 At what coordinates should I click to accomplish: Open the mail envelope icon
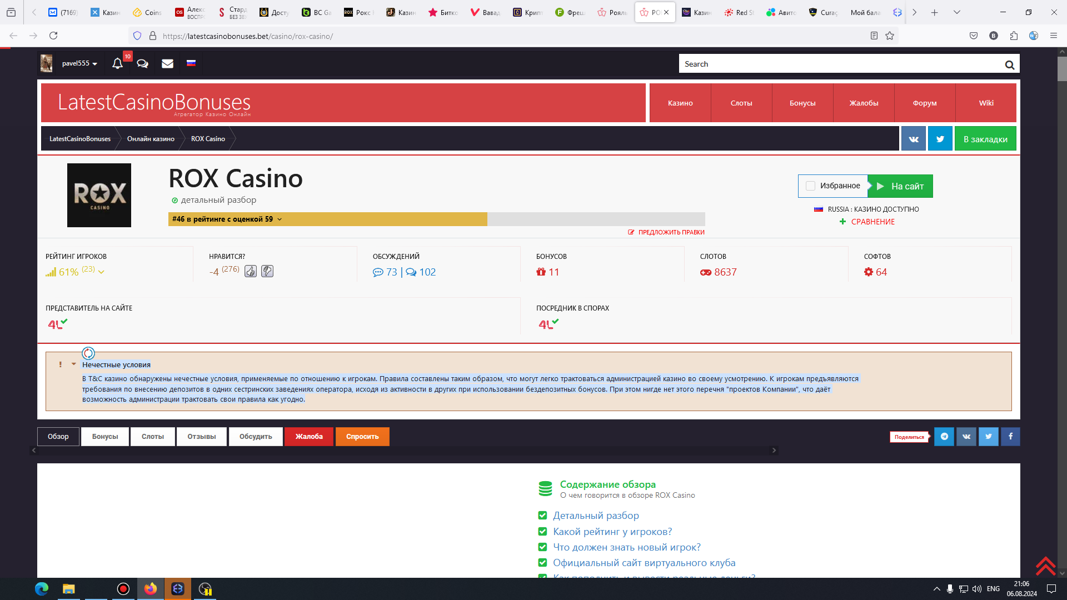click(167, 63)
